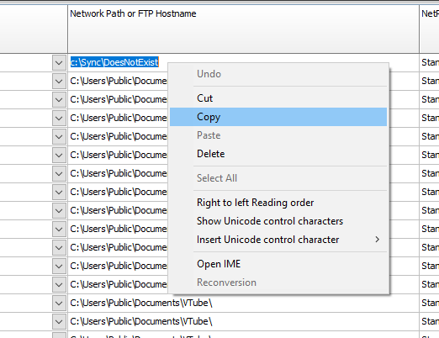This screenshot has height=338, width=439.
Task: Expand Insert Unicode control character submenu arrow
Action: (x=378, y=240)
